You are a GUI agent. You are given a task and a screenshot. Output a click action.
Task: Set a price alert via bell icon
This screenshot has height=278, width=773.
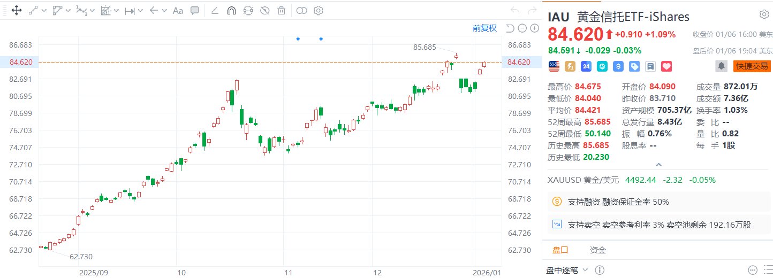coord(722,66)
